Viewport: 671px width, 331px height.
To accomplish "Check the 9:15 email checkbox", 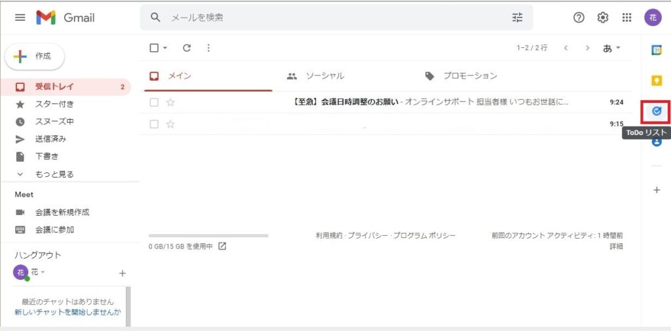I will pos(154,124).
